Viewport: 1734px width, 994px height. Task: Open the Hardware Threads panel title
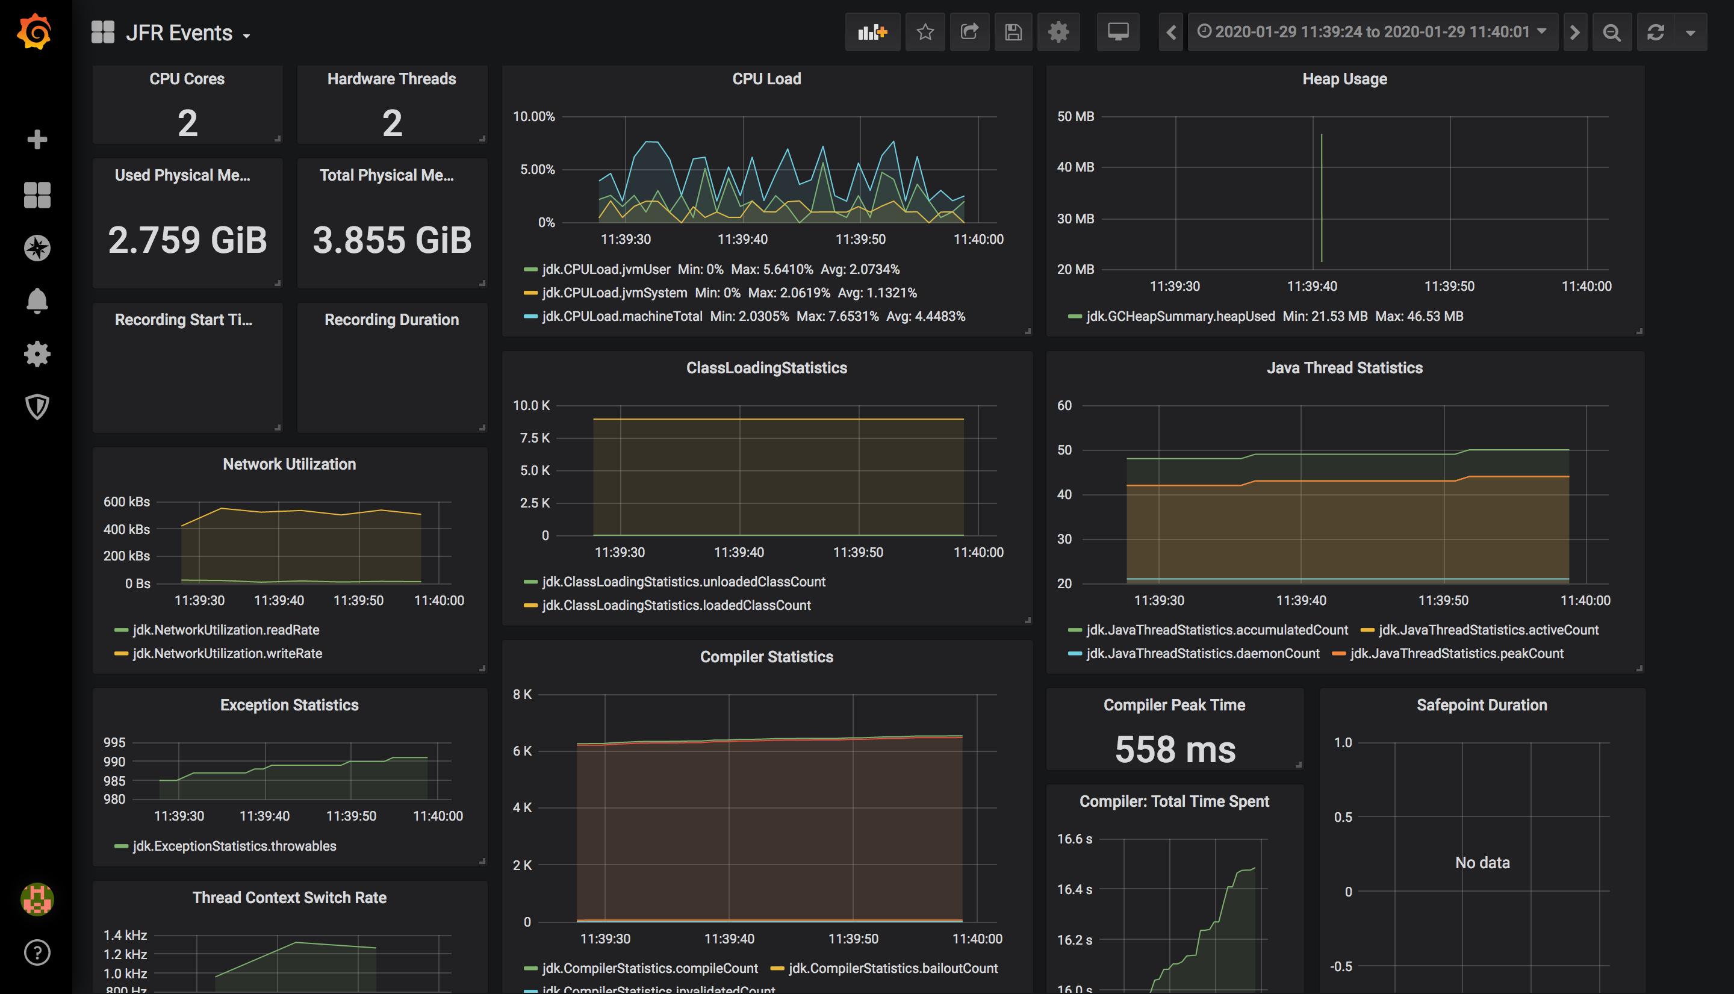coord(391,78)
